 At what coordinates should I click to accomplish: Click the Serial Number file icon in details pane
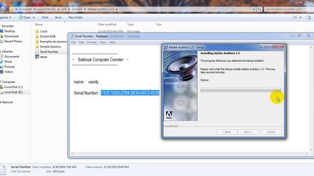click(x=3, y=170)
